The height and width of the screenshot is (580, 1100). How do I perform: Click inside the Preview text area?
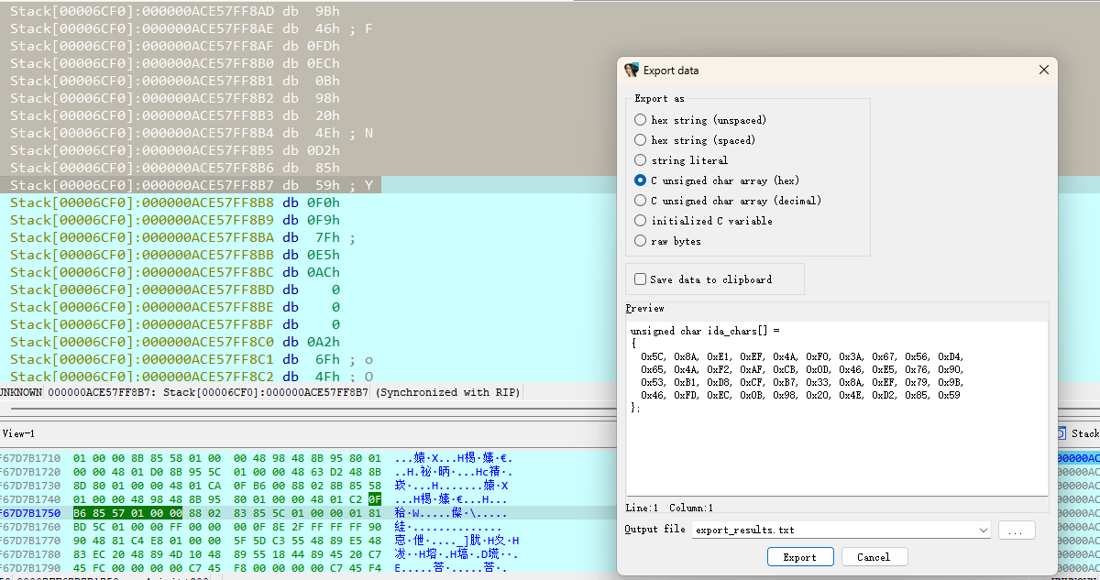[x=837, y=408]
